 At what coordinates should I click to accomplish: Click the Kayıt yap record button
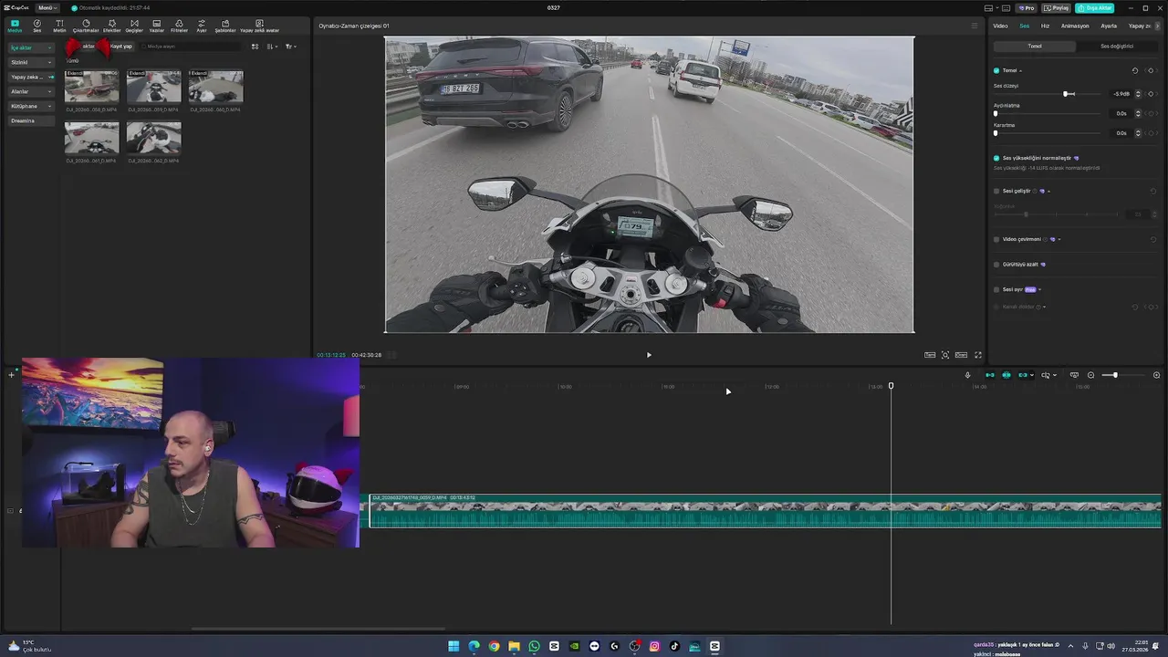coord(120,47)
